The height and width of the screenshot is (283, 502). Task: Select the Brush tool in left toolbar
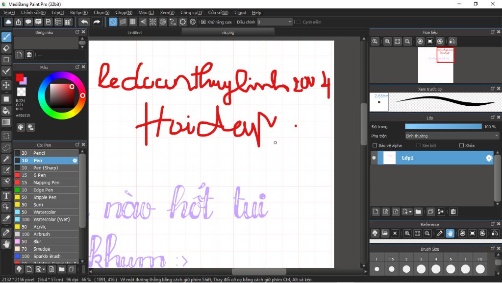point(6,37)
